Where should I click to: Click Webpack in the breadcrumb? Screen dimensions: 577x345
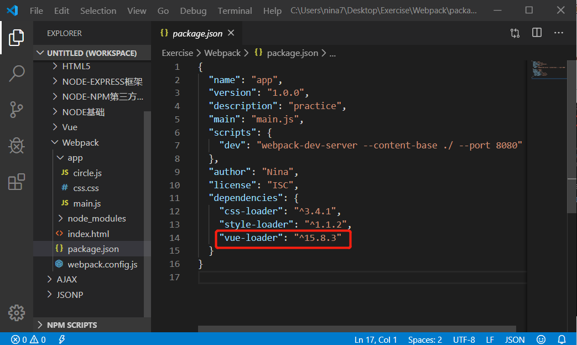pos(222,53)
